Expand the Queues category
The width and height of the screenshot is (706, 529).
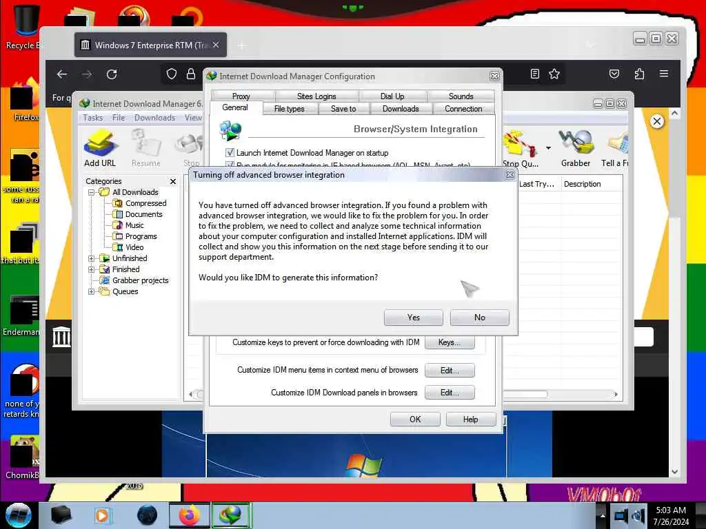pyautogui.click(x=92, y=291)
